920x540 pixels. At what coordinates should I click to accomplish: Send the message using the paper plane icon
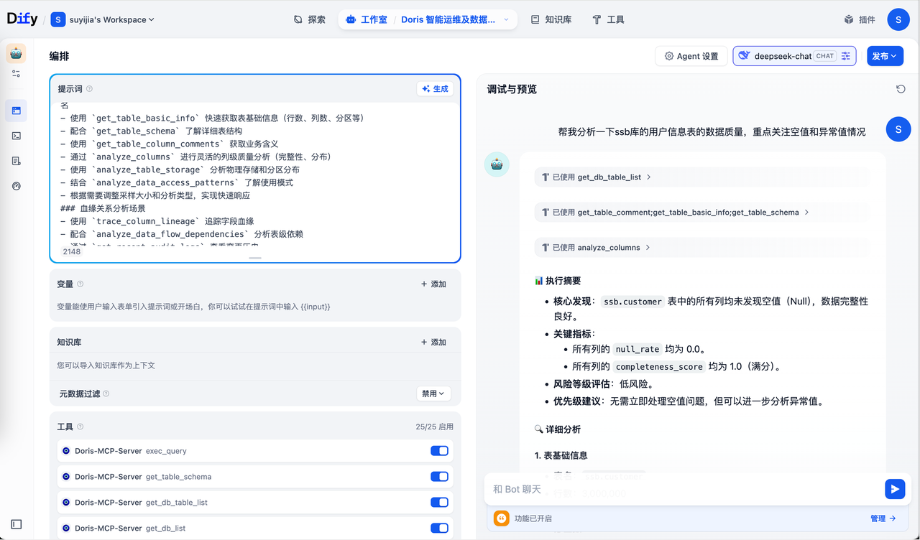(x=895, y=488)
